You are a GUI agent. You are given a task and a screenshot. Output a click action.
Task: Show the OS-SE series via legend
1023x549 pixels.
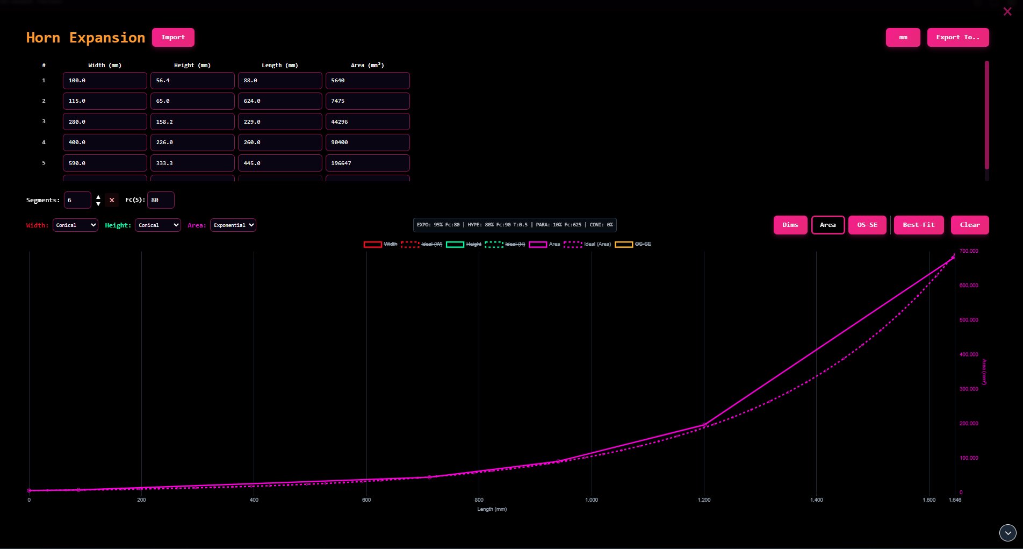point(633,244)
